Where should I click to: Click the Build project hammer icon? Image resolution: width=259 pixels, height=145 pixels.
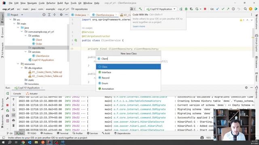[140, 9]
